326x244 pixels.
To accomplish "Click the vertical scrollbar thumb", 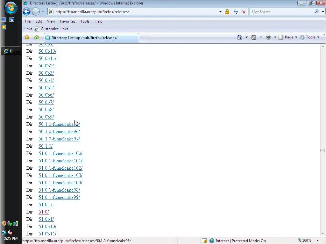I will [x=323, y=150].
